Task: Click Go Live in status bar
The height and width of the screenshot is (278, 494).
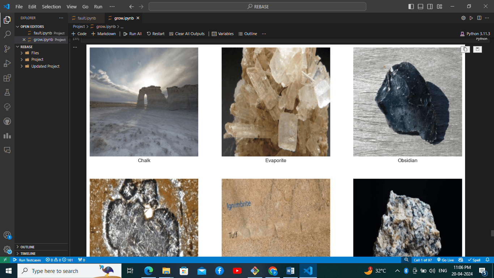Action: point(445,260)
